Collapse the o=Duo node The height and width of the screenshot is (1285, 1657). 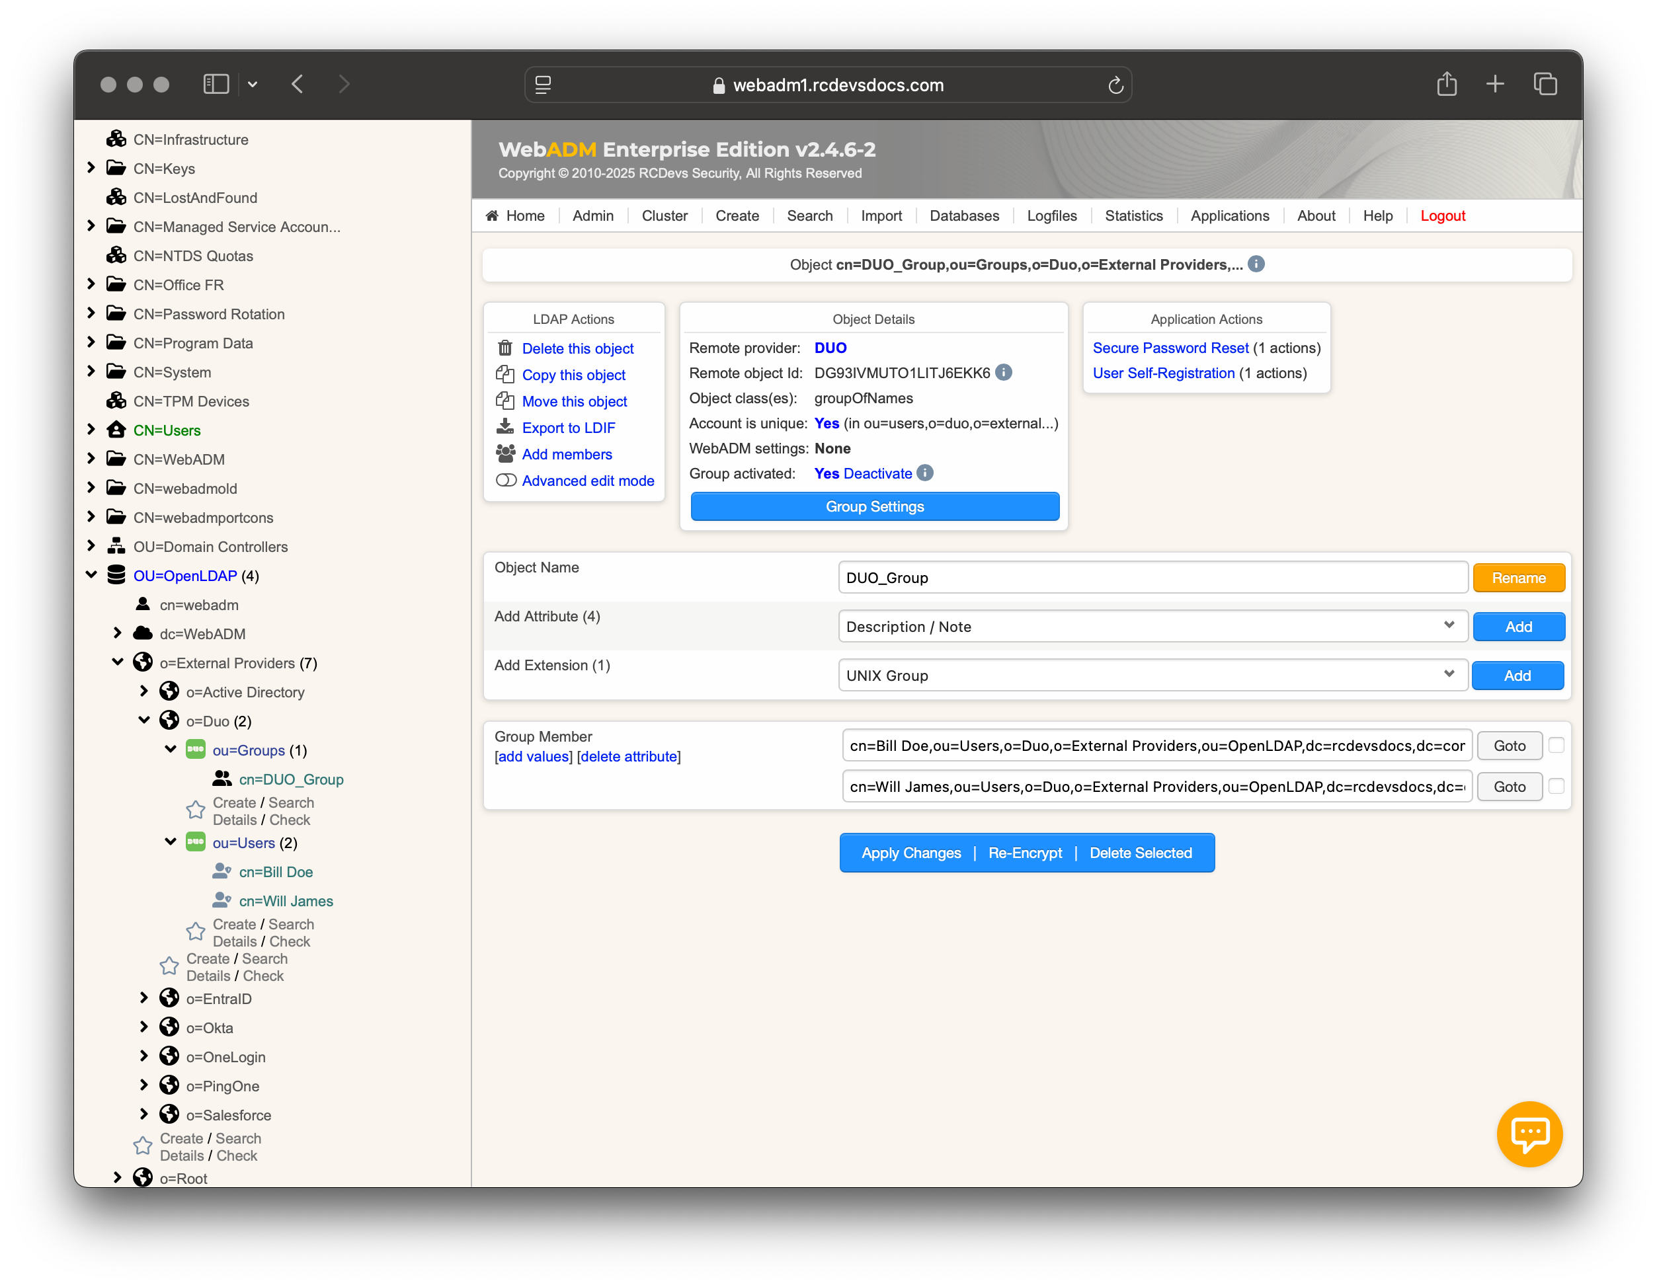(144, 720)
